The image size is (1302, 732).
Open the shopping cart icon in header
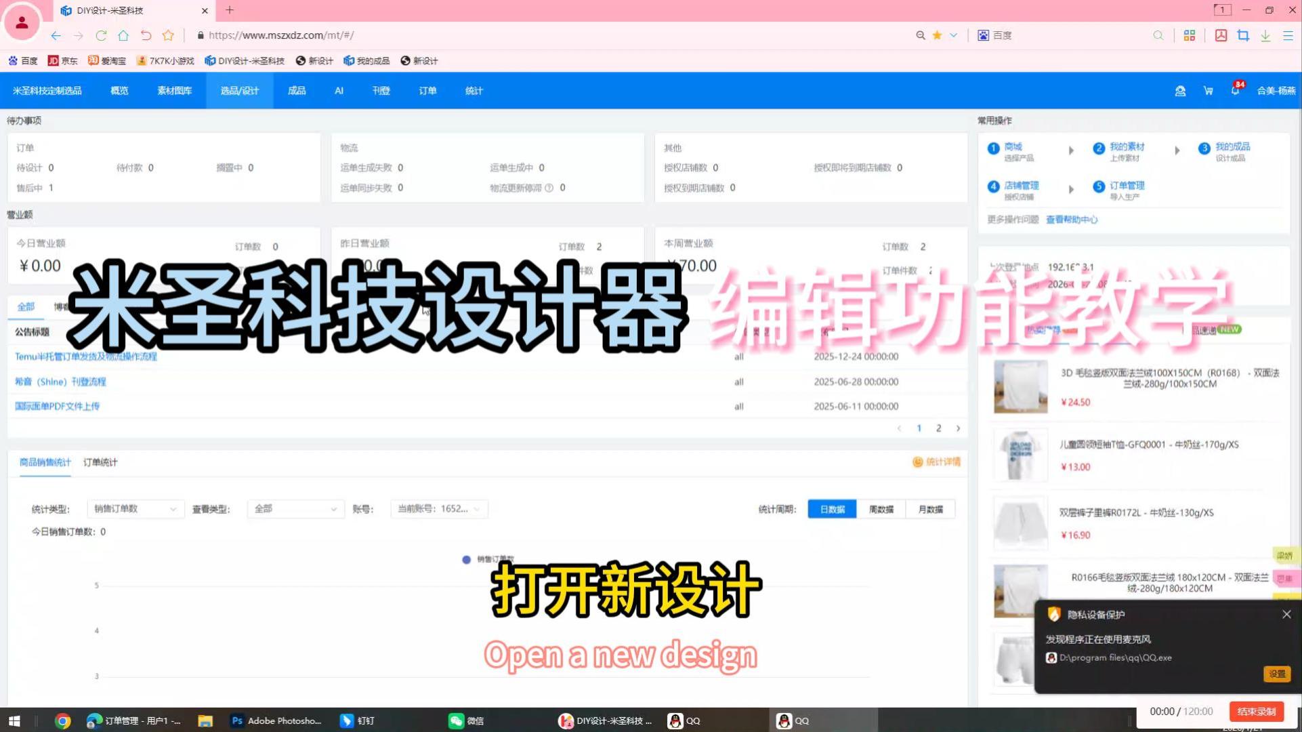(1208, 91)
